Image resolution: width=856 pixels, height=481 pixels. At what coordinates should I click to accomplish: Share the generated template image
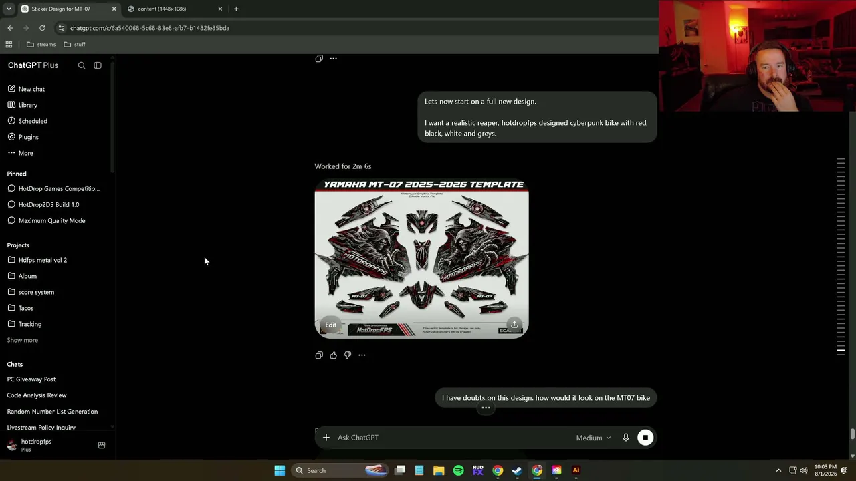tap(514, 325)
